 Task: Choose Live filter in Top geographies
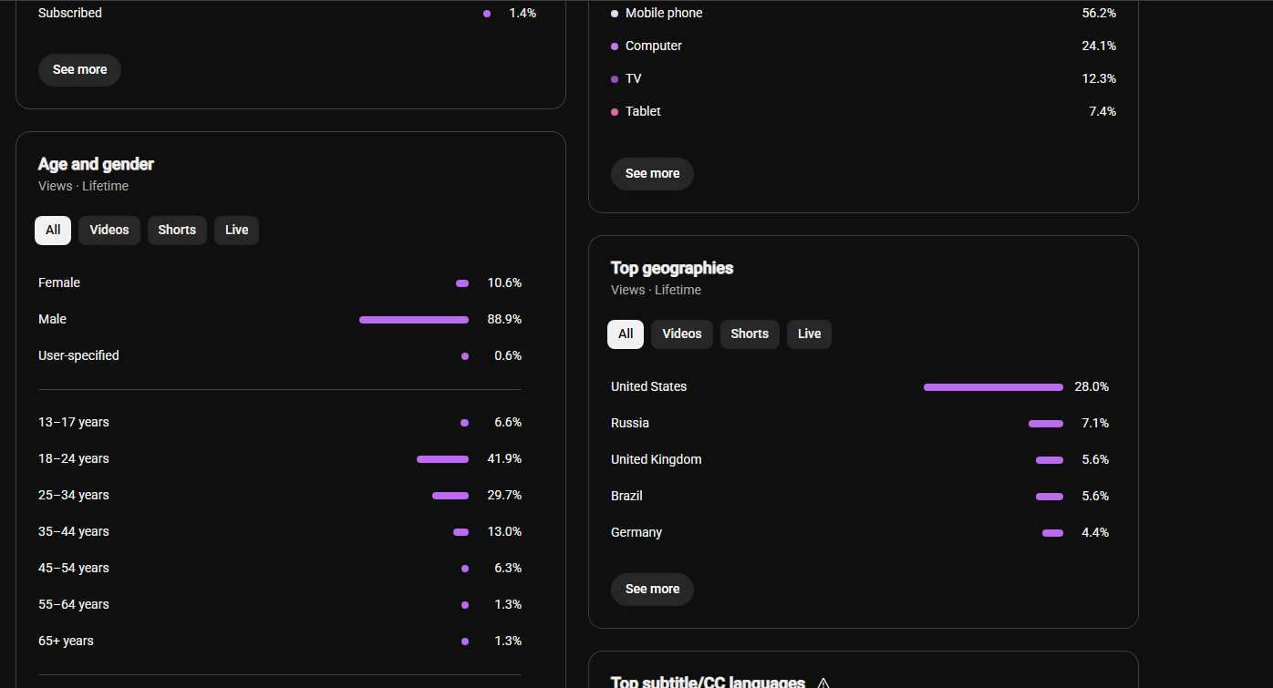pos(810,334)
